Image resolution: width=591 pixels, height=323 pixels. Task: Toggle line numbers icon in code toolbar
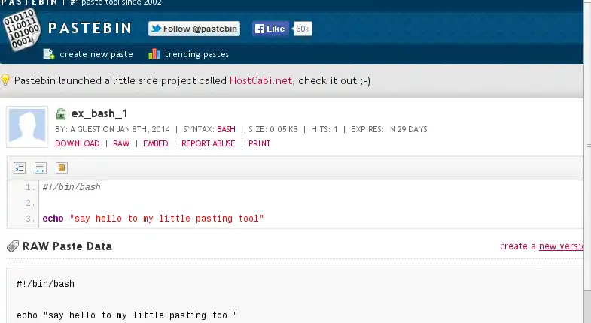(x=20, y=168)
